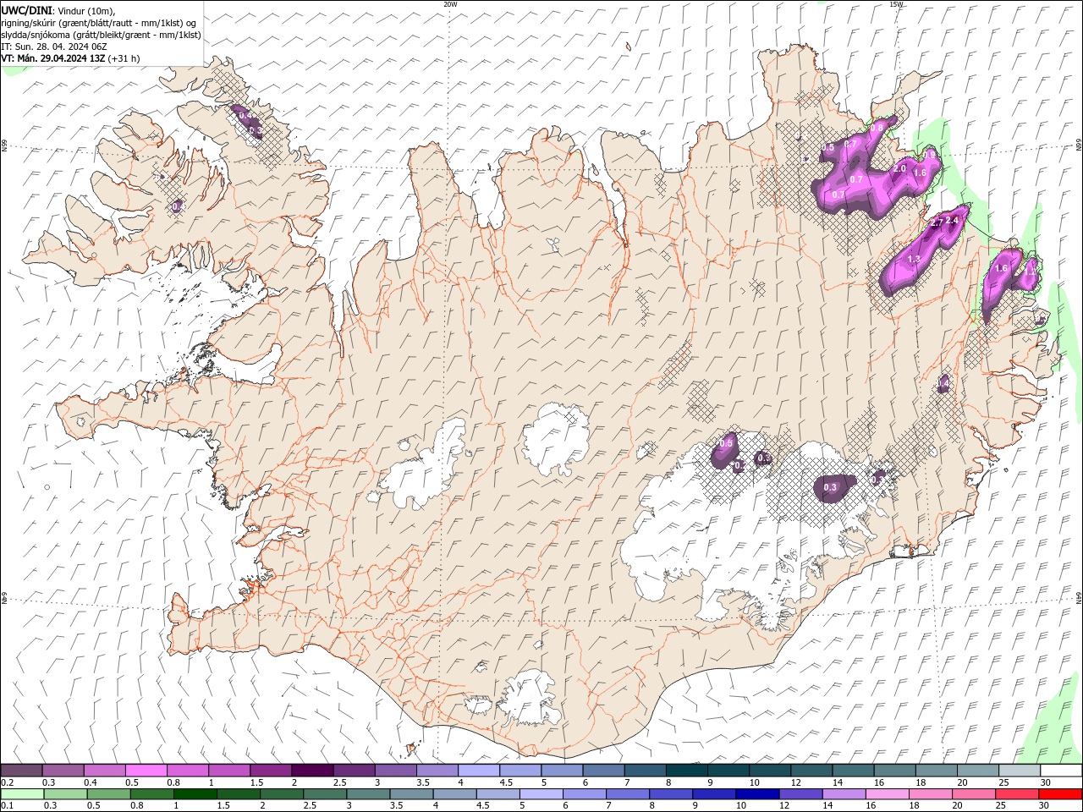The width and height of the screenshot is (1083, 812).
Task: Click the 'VT: Mán. 29.04.2024 13Z' valid time
Action: (53, 58)
